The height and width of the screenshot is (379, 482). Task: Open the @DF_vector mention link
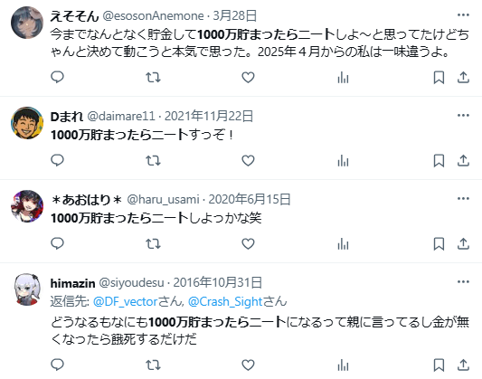[125, 301]
